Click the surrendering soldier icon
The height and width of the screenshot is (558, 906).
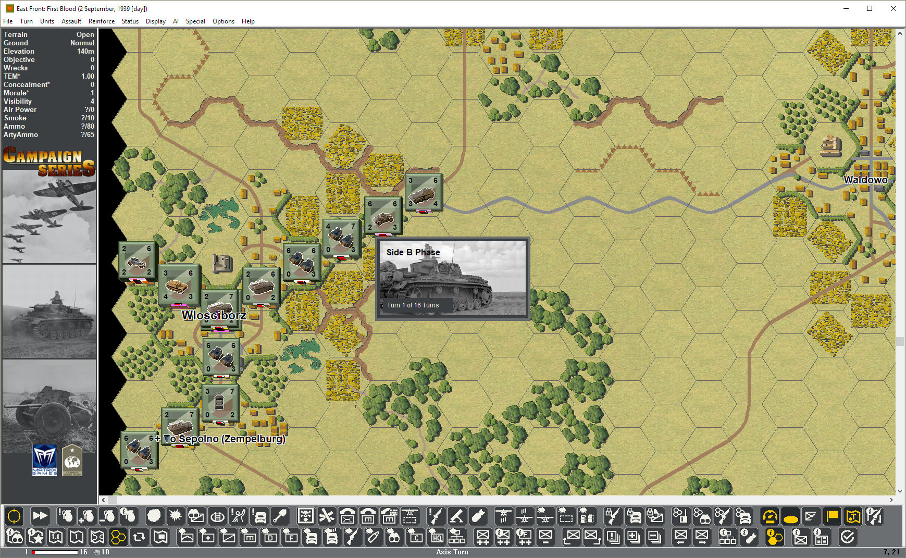click(x=239, y=516)
